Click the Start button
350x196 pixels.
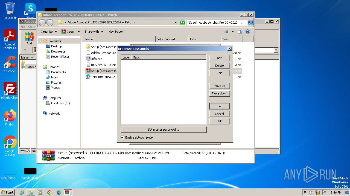pos(8,192)
